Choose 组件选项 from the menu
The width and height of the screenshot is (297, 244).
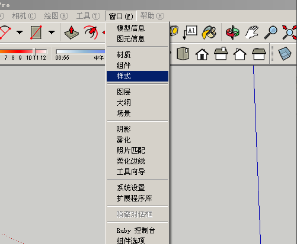[x=138, y=240]
